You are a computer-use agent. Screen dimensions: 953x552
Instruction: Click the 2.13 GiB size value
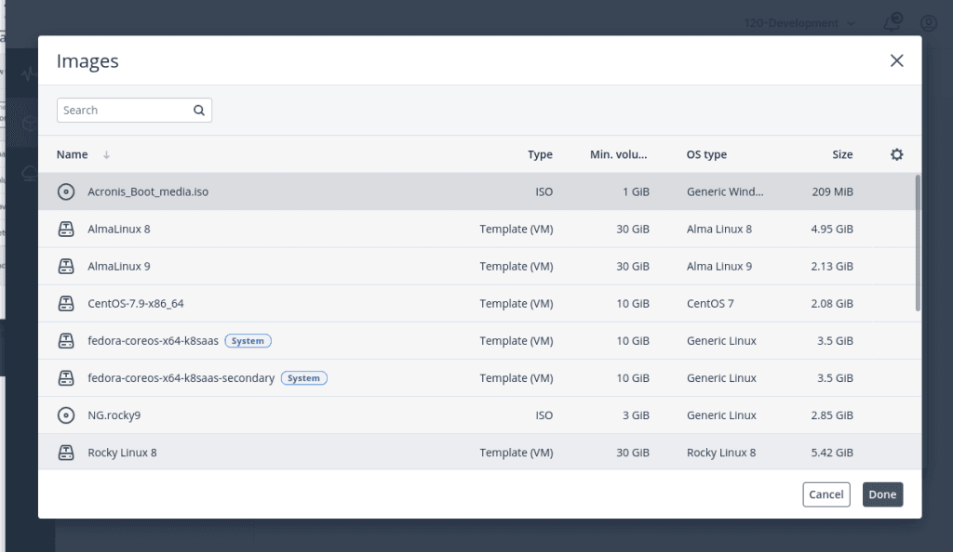(831, 267)
